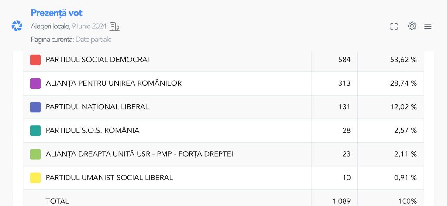The image size is (447, 206).
Task: Click the green Alianța Dreapta Unită swatch
Action: tap(35, 154)
